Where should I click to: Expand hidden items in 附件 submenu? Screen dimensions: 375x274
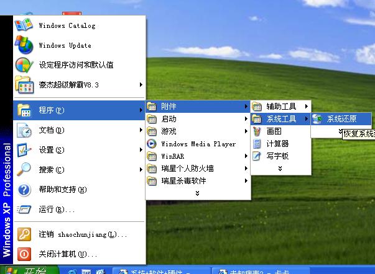click(280, 169)
